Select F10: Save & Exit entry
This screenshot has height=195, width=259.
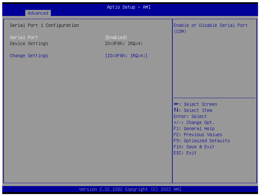[194, 147]
